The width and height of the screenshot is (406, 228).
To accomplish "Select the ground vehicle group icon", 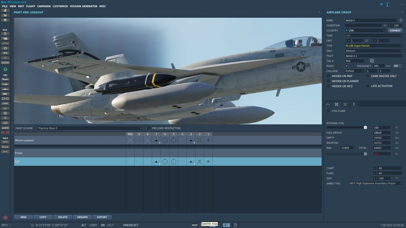I will pyautogui.click(x=5, y=94).
